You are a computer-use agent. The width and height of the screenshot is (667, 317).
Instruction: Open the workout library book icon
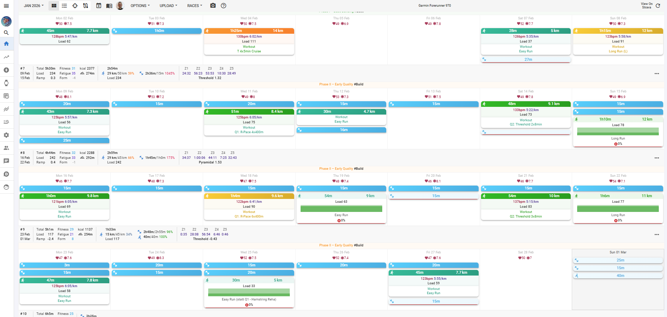pos(109,6)
